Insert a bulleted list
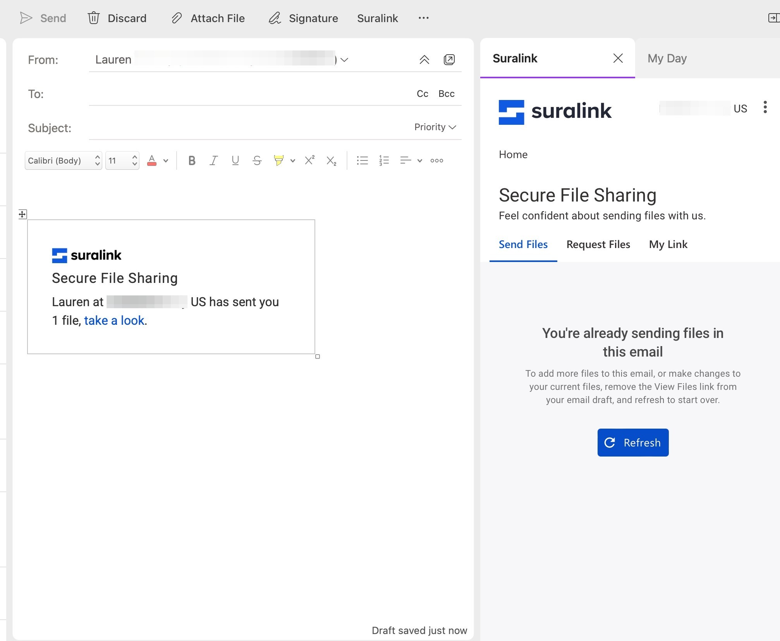The width and height of the screenshot is (780, 641). point(362,160)
